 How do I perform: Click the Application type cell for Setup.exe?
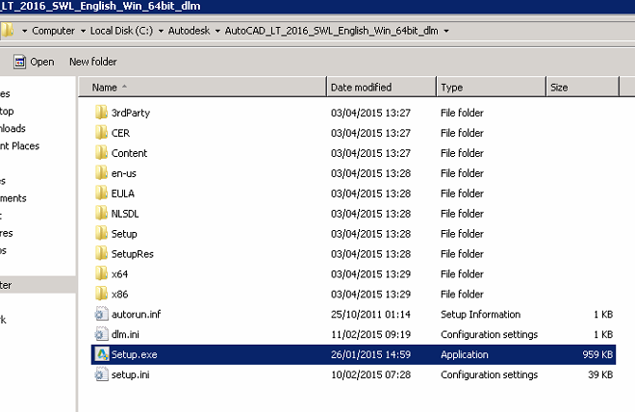(465, 355)
